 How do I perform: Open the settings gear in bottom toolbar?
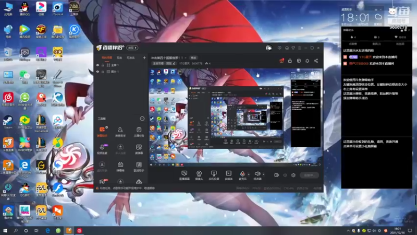pos(293,175)
